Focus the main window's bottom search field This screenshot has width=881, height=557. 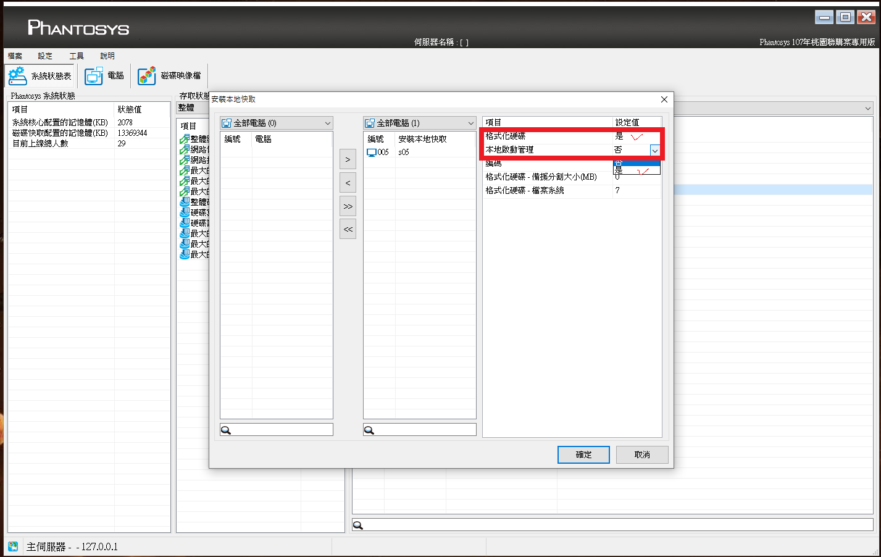pyautogui.click(x=613, y=525)
